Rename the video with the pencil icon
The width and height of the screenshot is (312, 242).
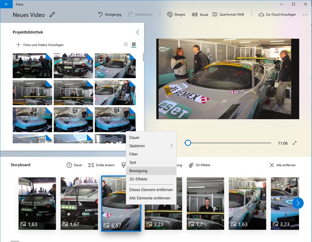(52, 15)
